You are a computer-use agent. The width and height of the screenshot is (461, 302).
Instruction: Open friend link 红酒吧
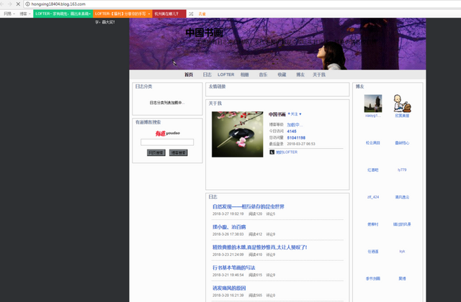click(373, 170)
